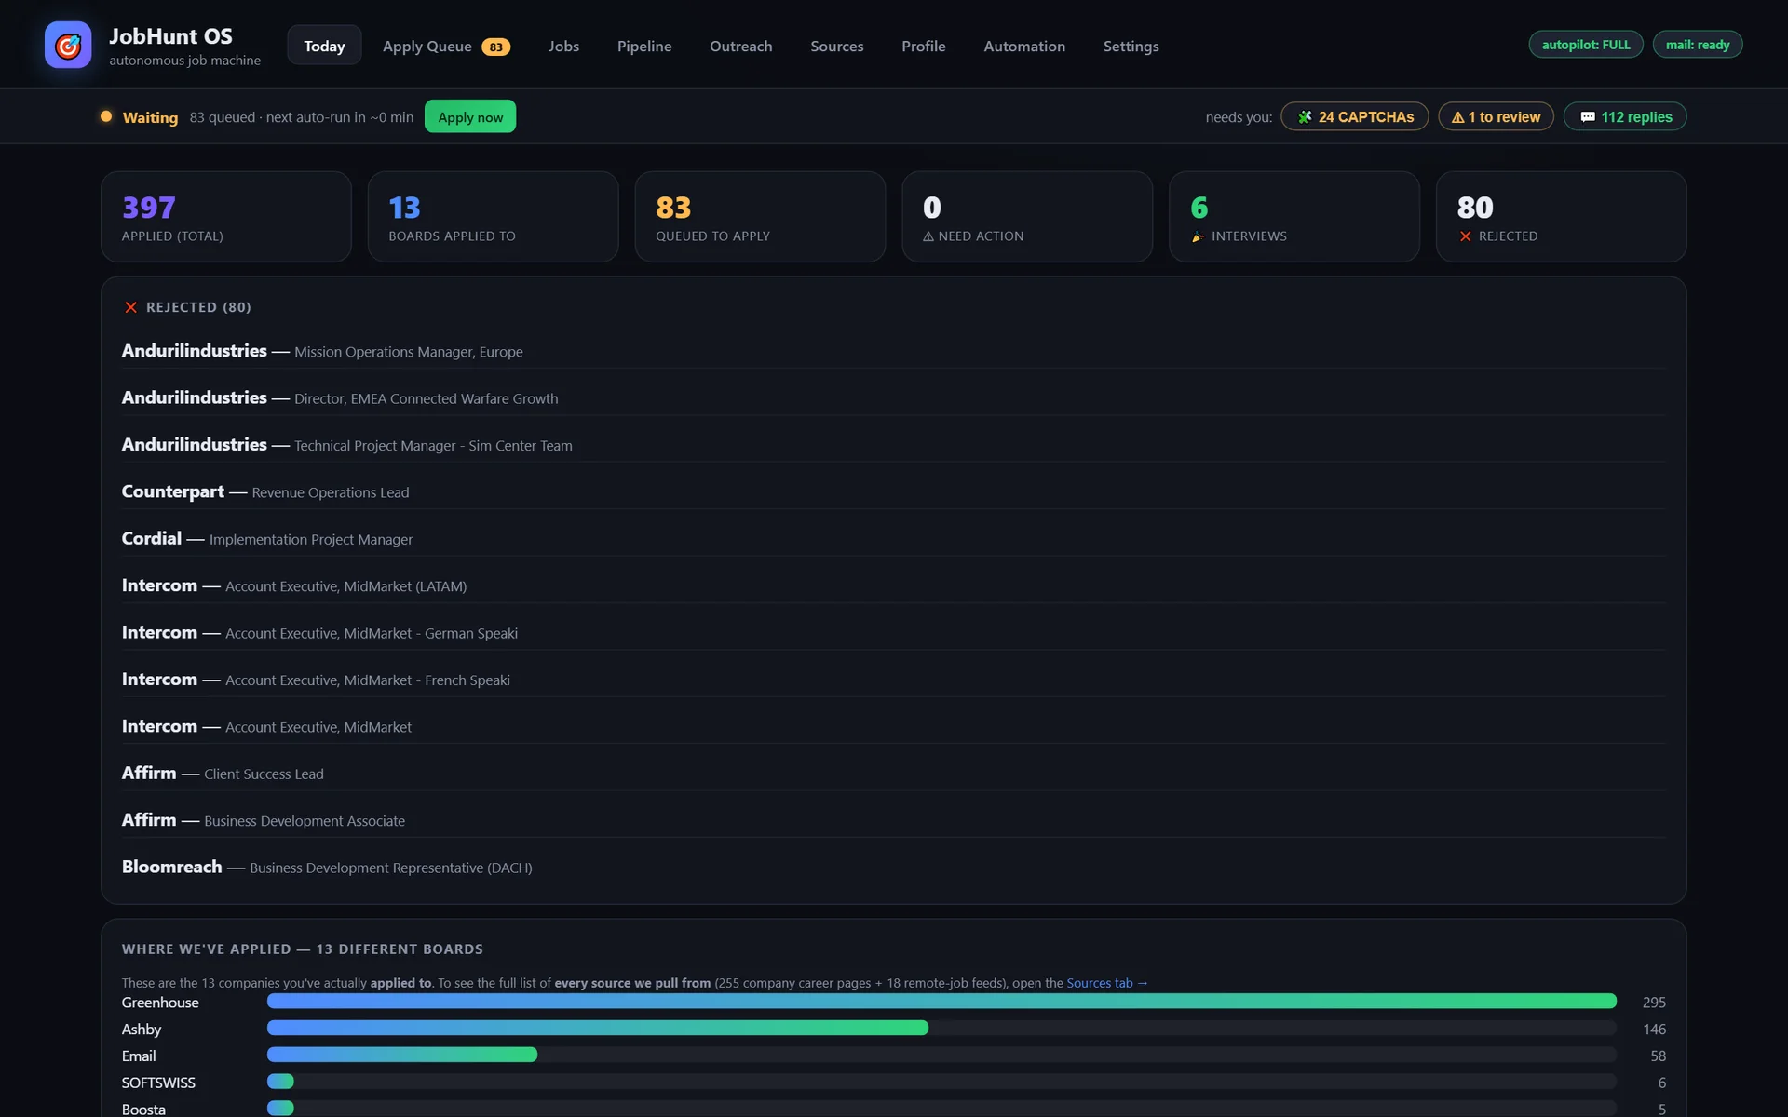Click the 83 badge on Apply Queue

tap(495, 47)
